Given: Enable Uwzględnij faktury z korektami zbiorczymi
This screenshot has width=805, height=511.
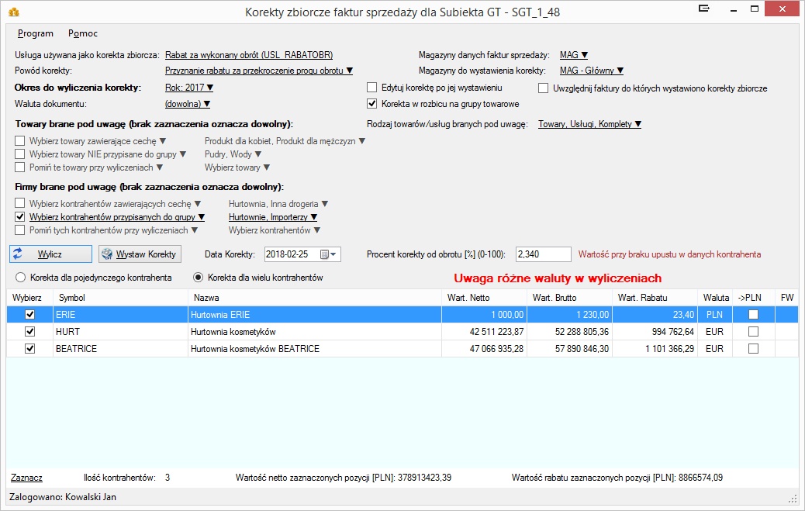Looking at the screenshot, I should pyautogui.click(x=543, y=88).
